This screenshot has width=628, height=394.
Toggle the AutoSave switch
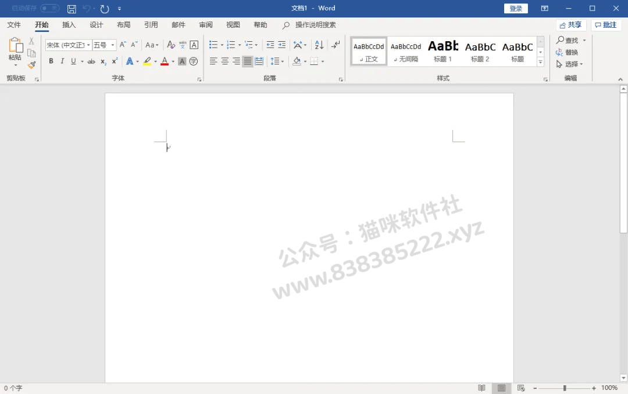(x=50, y=8)
